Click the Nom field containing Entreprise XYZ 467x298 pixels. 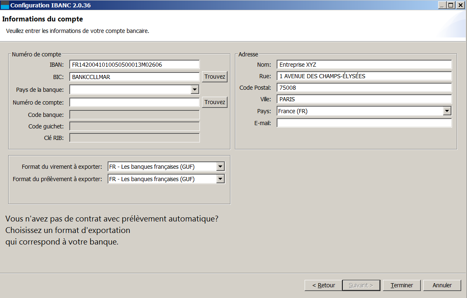click(364, 65)
